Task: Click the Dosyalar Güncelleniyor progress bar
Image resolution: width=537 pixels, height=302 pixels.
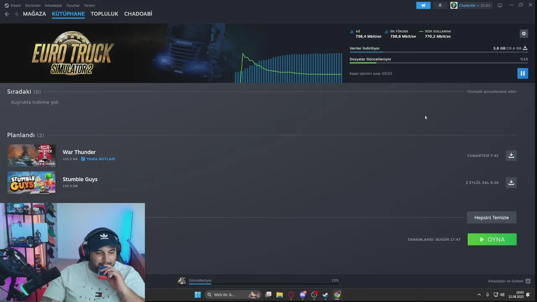Action: pos(439,63)
